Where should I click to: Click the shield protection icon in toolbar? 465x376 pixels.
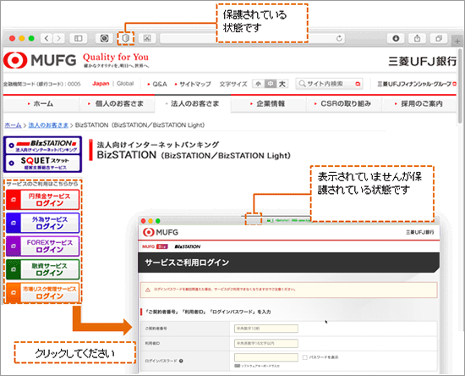tap(126, 38)
